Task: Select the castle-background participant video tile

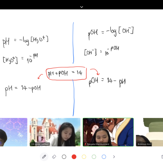Action: tap(55, 132)
